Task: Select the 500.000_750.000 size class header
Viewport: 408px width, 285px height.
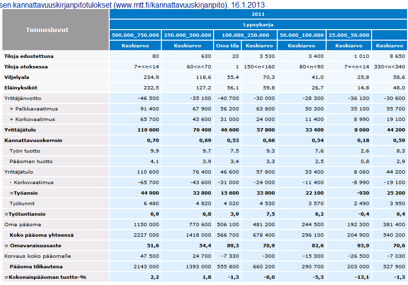Action: (136, 35)
